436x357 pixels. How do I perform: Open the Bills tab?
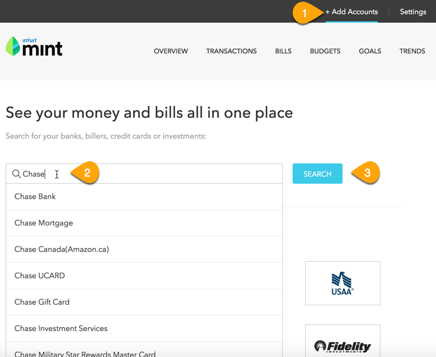point(283,51)
